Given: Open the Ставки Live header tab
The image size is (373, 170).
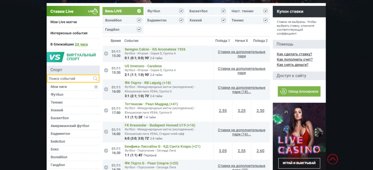Looking at the screenshot, I should point(73,11).
